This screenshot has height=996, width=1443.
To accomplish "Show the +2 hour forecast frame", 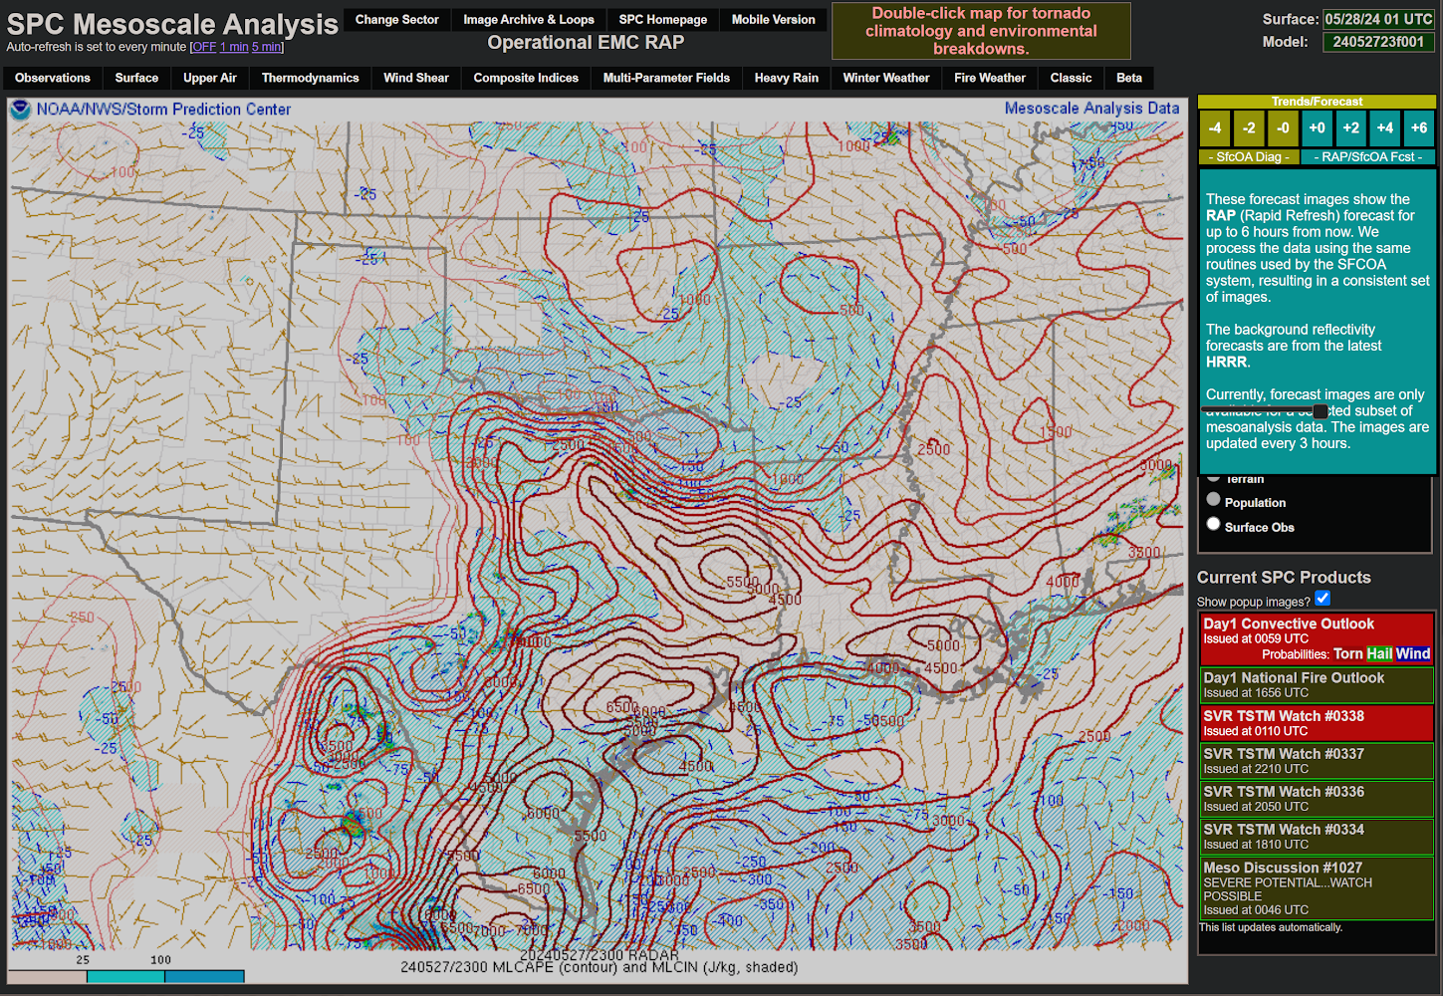I will click(1350, 128).
